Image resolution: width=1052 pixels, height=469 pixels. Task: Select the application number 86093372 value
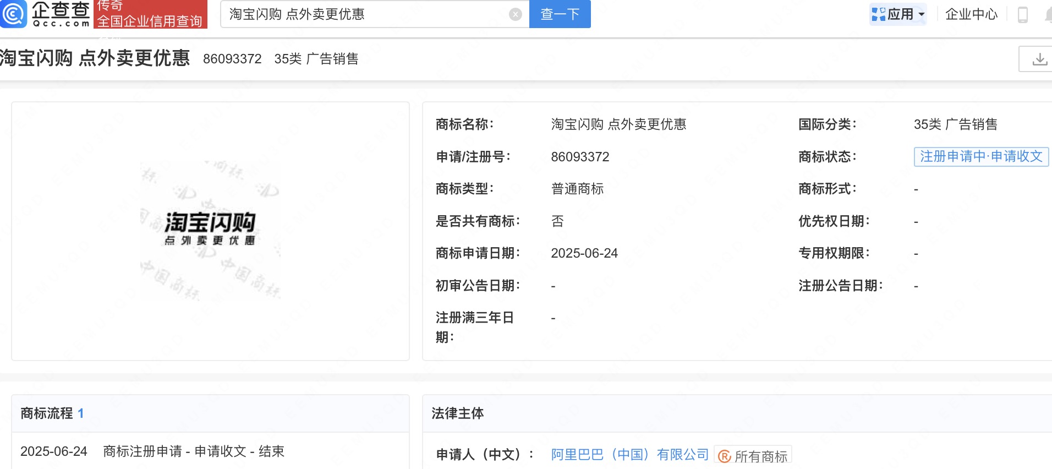pyautogui.click(x=580, y=157)
